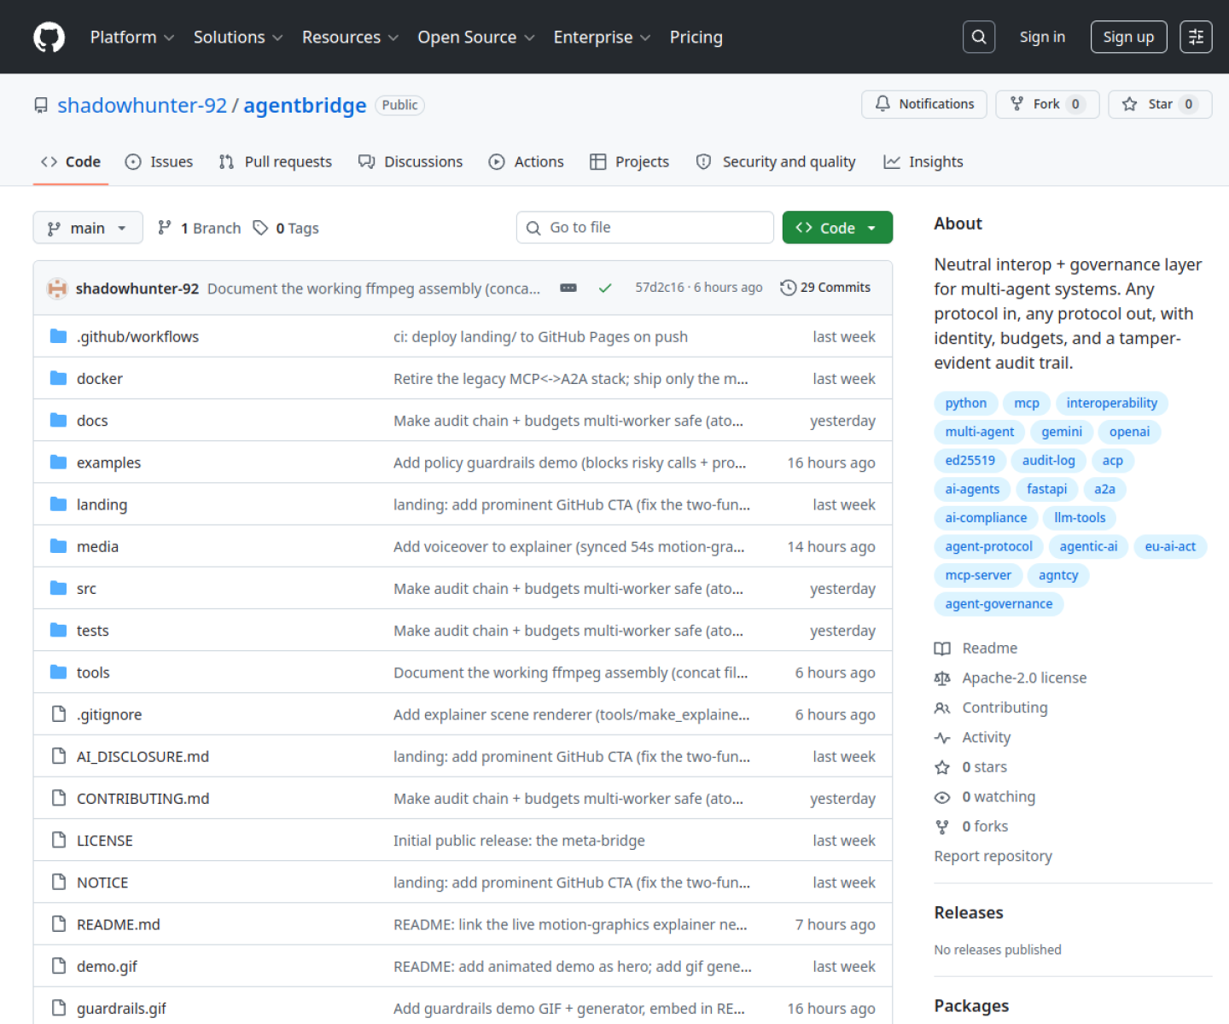Image resolution: width=1229 pixels, height=1024 pixels.
Task: Open the README.md file
Action: pyautogui.click(x=118, y=924)
